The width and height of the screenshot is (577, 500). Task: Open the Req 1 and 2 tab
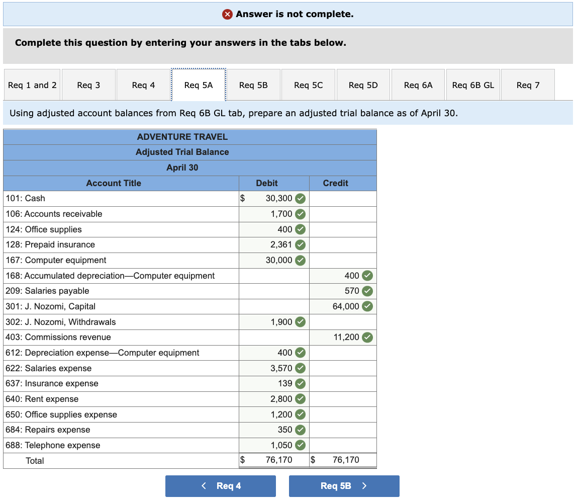click(32, 85)
